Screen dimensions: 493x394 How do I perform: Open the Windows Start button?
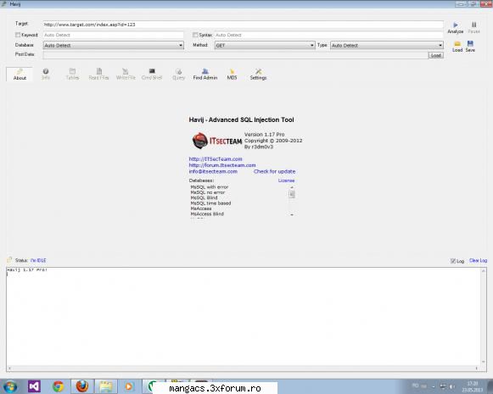pyautogui.click(x=11, y=386)
